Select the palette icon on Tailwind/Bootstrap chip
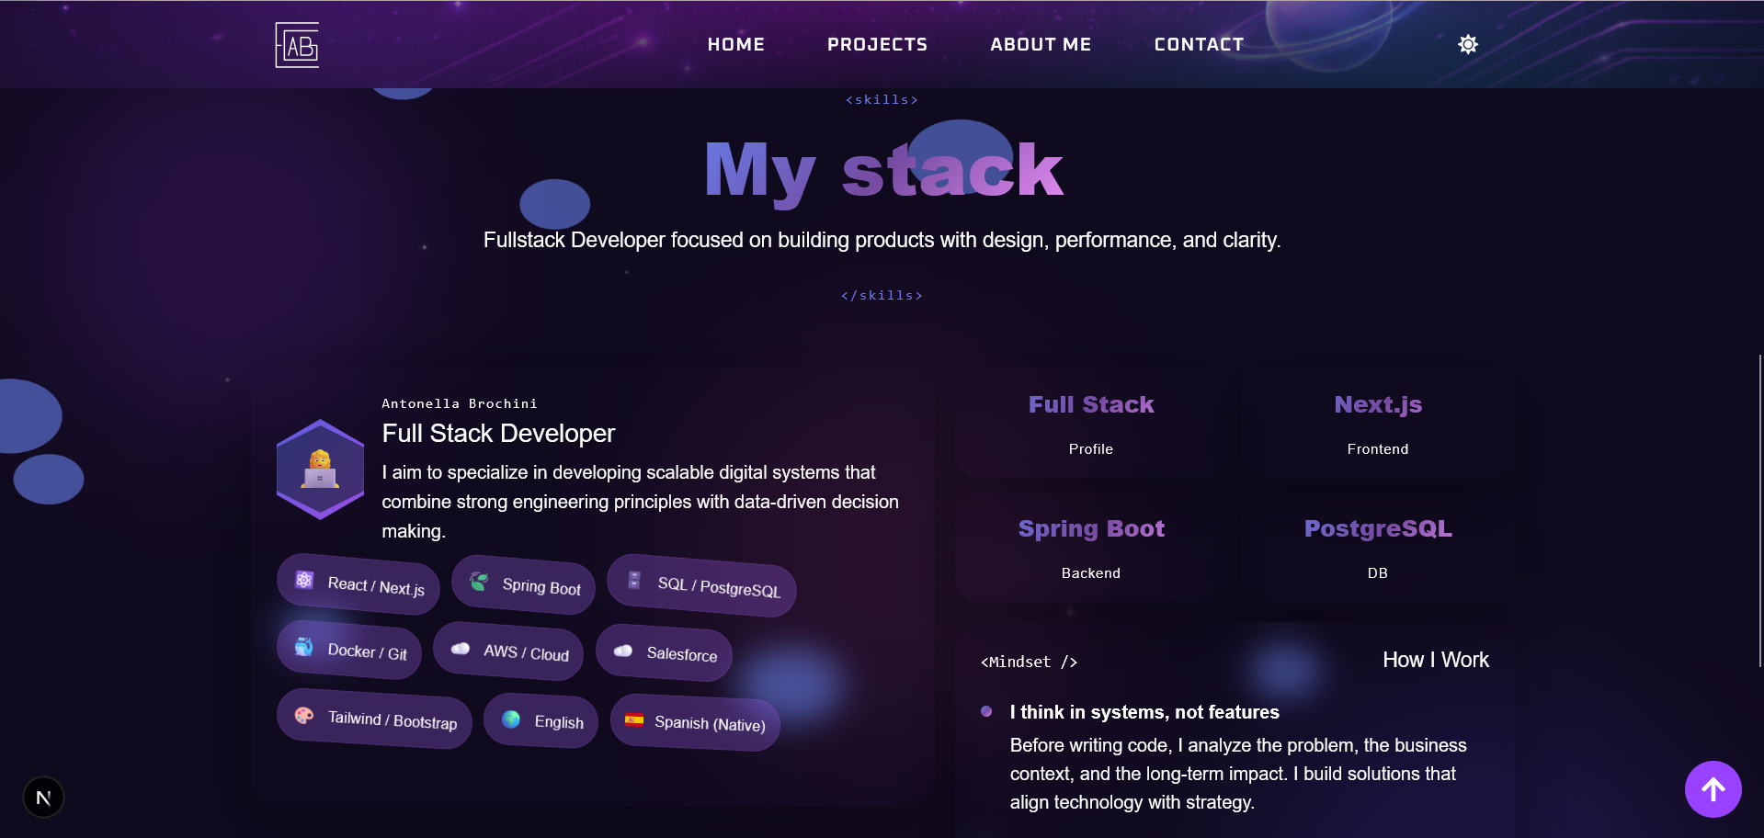The height and width of the screenshot is (838, 1764). click(303, 717)
